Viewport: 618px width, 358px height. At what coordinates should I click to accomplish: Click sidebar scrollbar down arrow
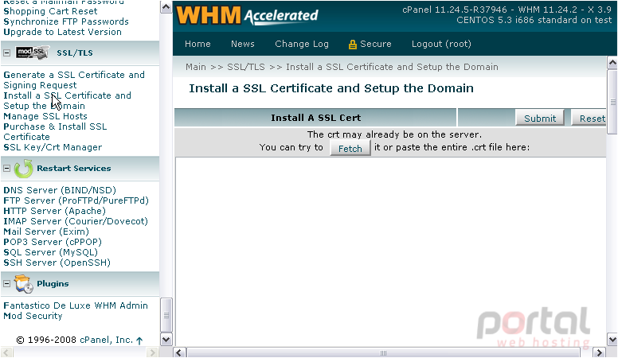(x=166, y=340)
